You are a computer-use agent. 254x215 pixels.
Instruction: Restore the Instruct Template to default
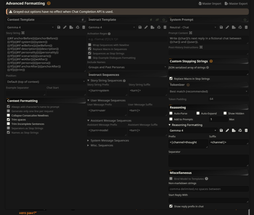click(x=159, y=27)
